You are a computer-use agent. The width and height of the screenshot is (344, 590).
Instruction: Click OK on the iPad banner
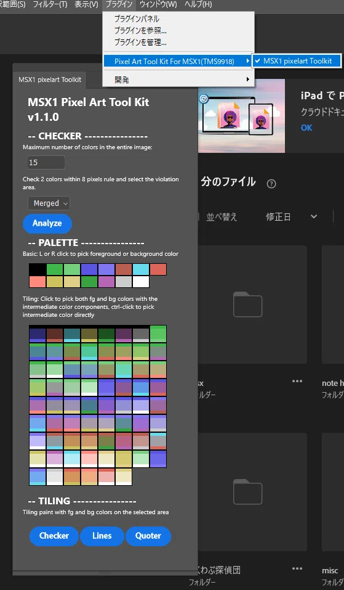coord(306,128)
